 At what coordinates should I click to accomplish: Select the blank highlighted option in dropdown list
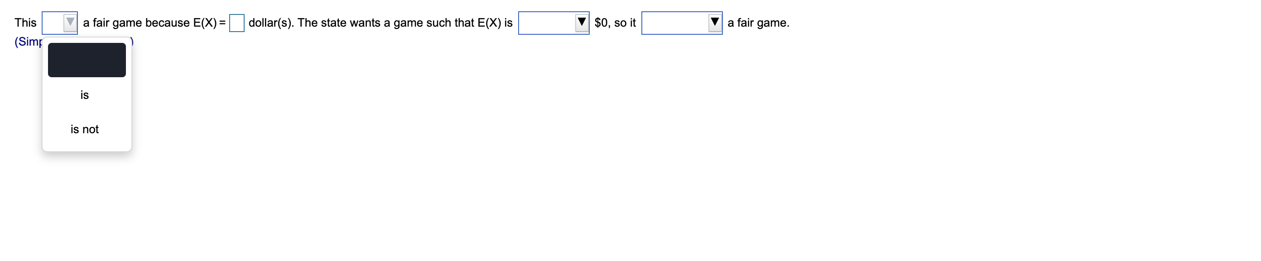pyautogui.click(x=87, y=60)
